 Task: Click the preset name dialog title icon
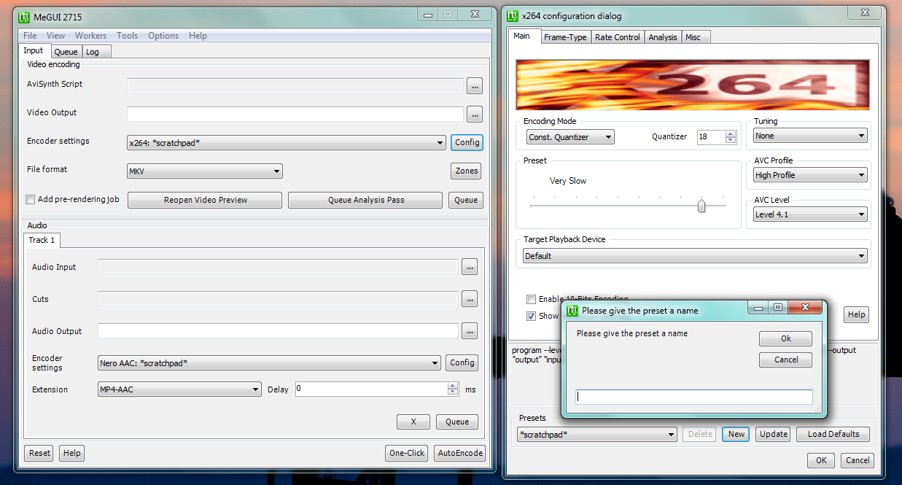click(x=572, y=310)
